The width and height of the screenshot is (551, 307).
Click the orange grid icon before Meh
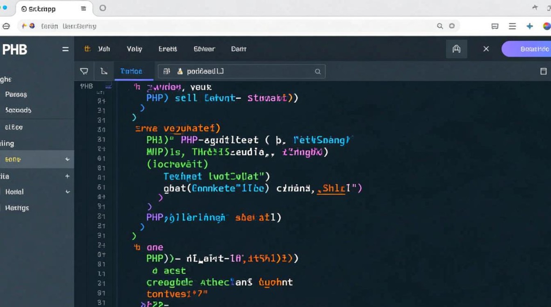(x=87, y=49)
